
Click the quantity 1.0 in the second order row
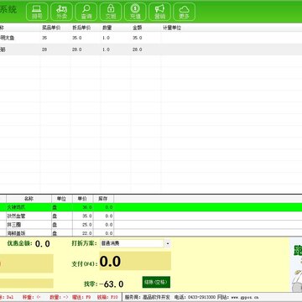106,49
